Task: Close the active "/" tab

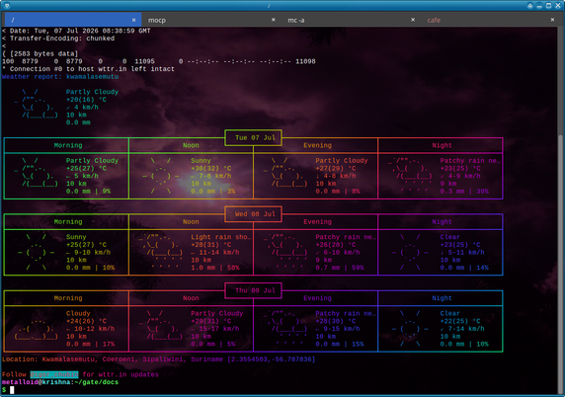Action: 133,20
